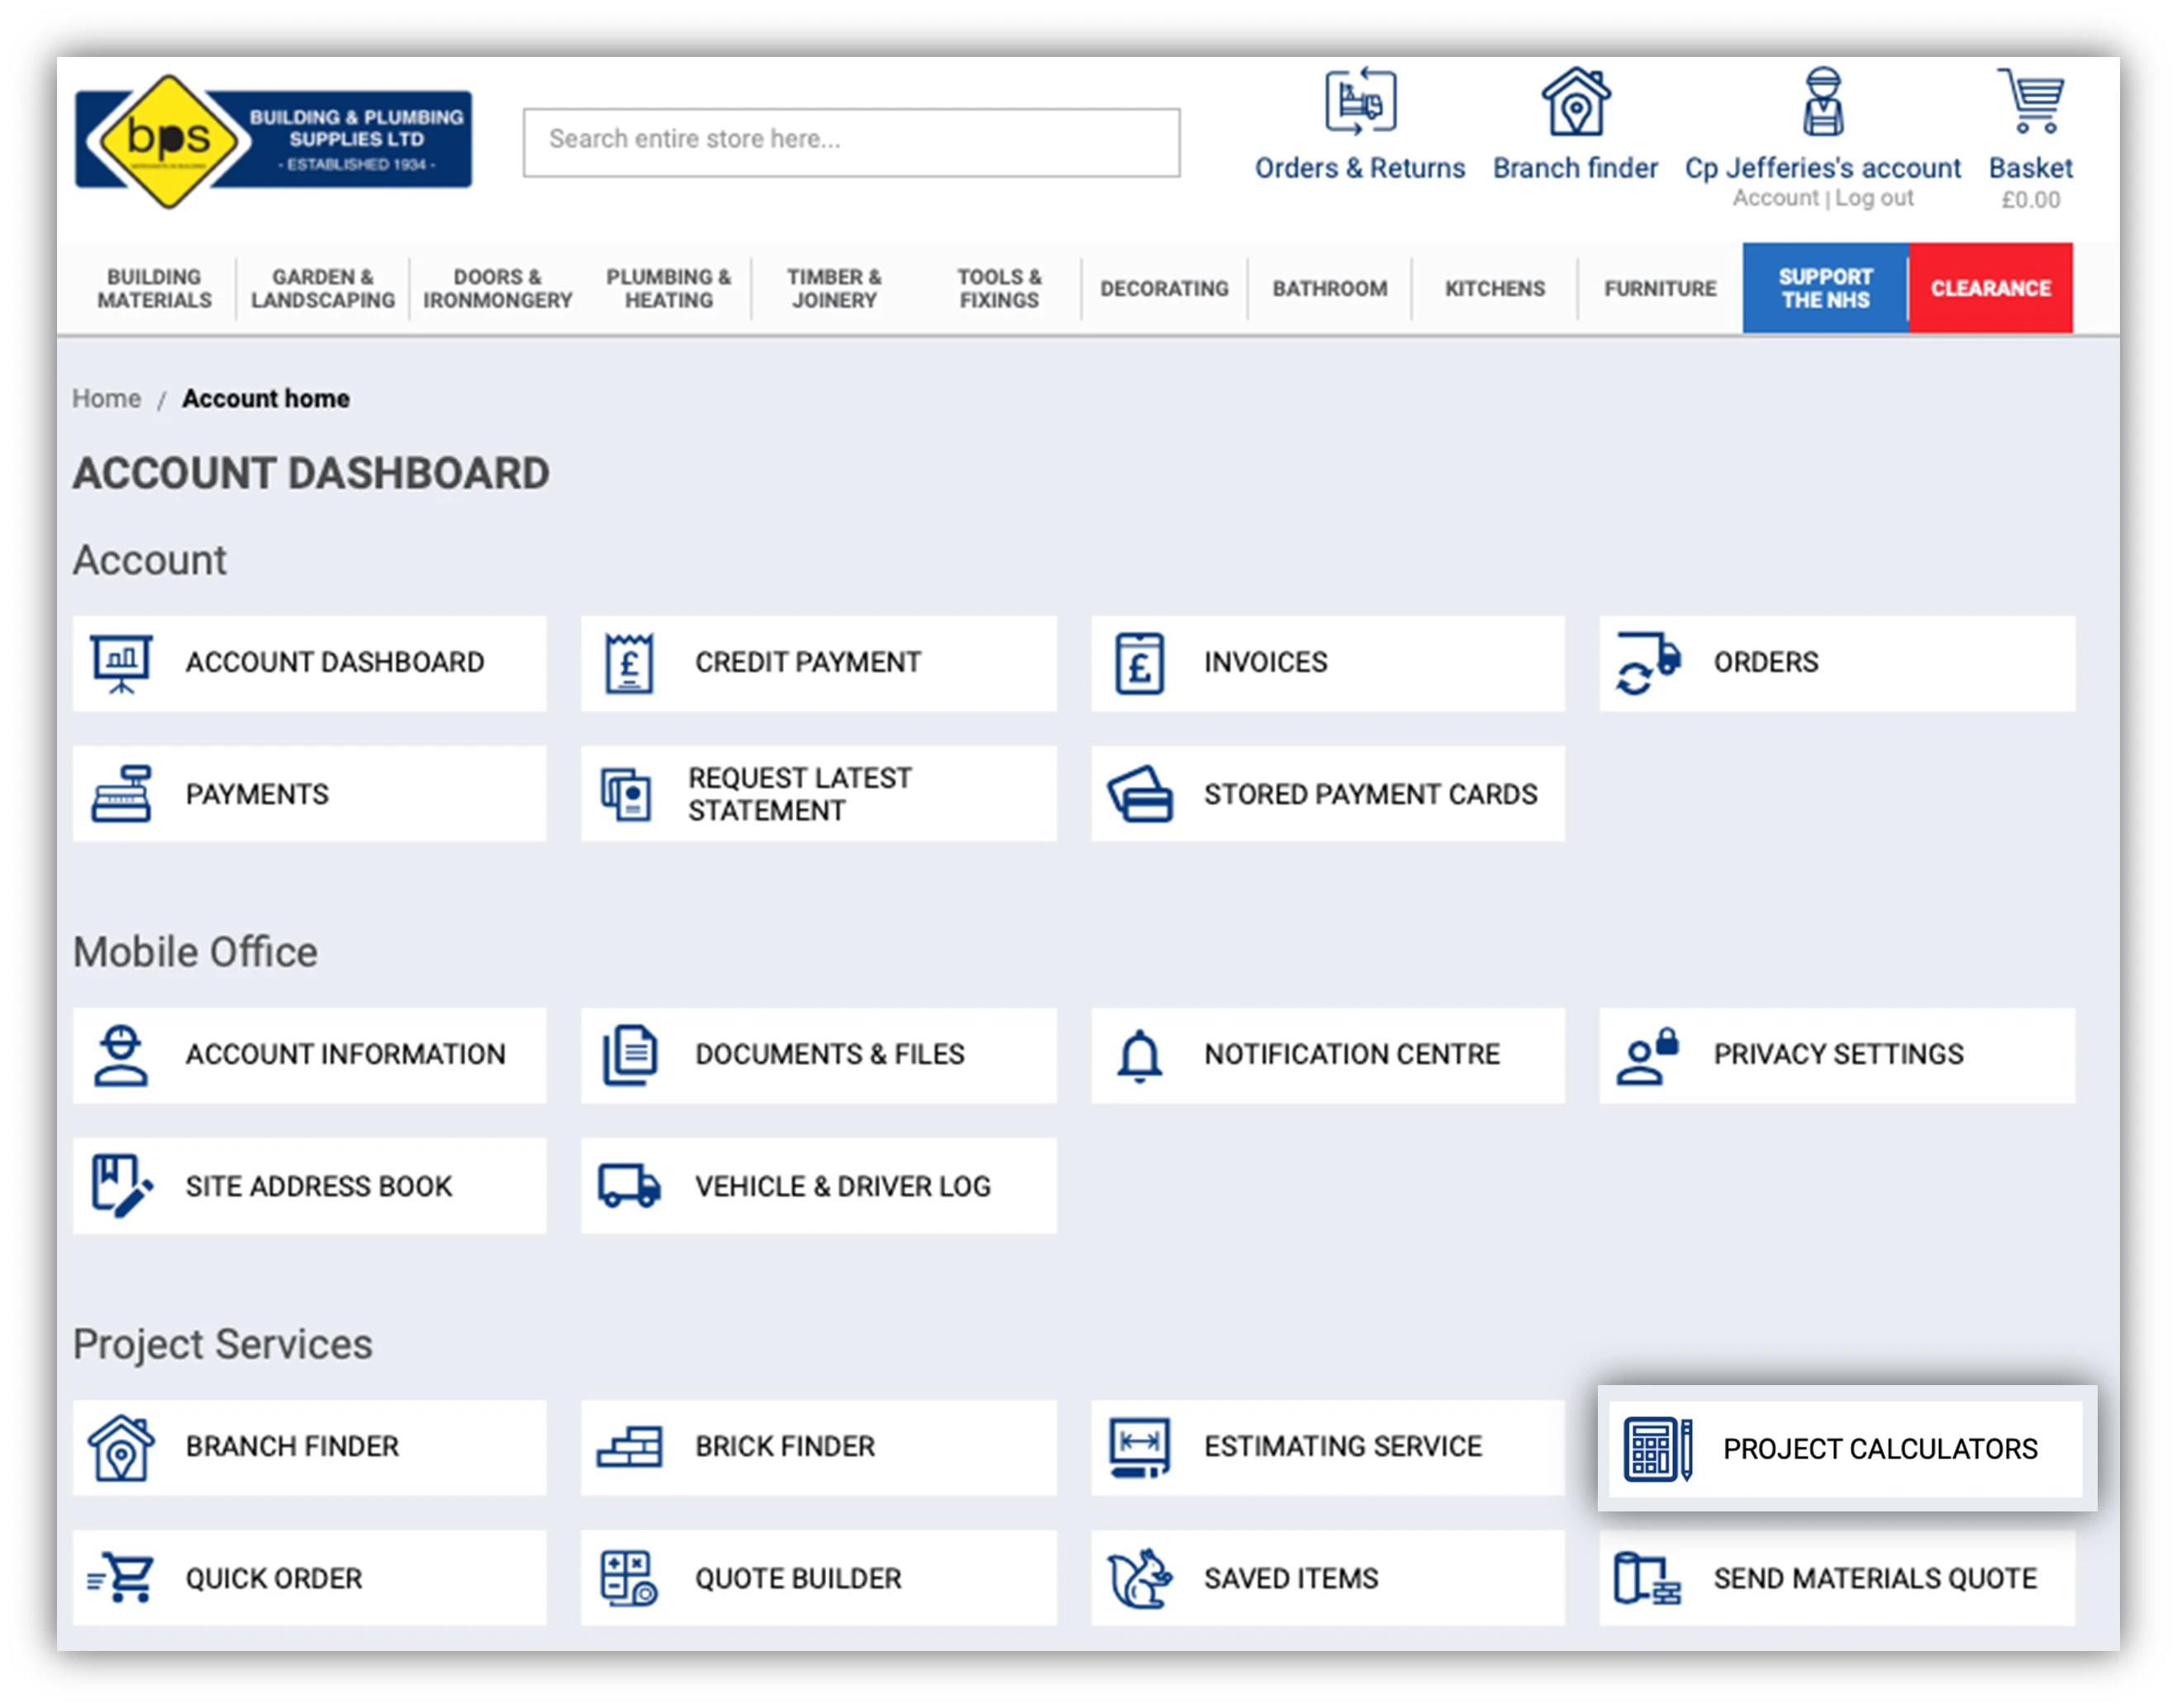Click the Support The NHS banner
Screen dimensions: 2177x1708
coord(1823,289)
